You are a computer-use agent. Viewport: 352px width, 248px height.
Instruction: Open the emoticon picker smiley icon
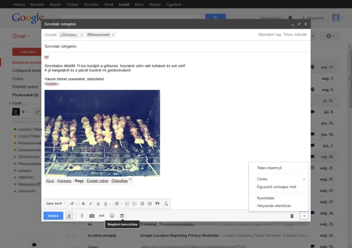pyautogui.click(x=112, y=216)
